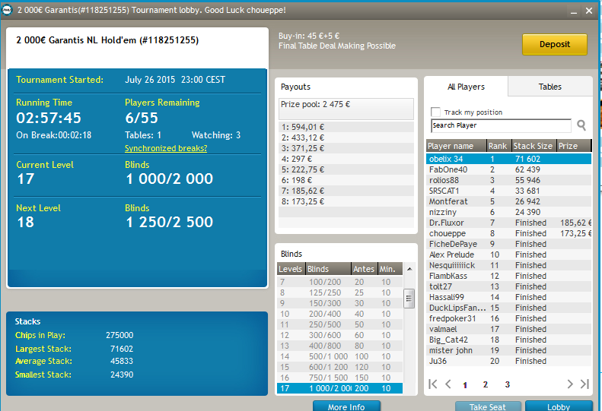
Task: Select player nizziny in list
Action: pos(508,212)
